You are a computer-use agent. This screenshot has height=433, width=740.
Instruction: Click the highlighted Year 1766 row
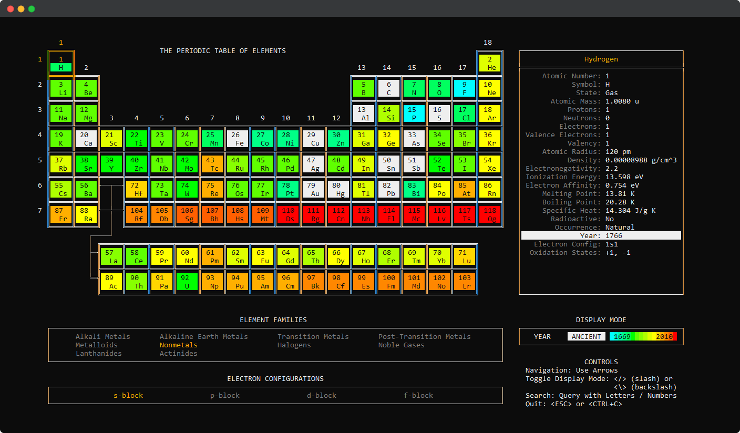601,235
